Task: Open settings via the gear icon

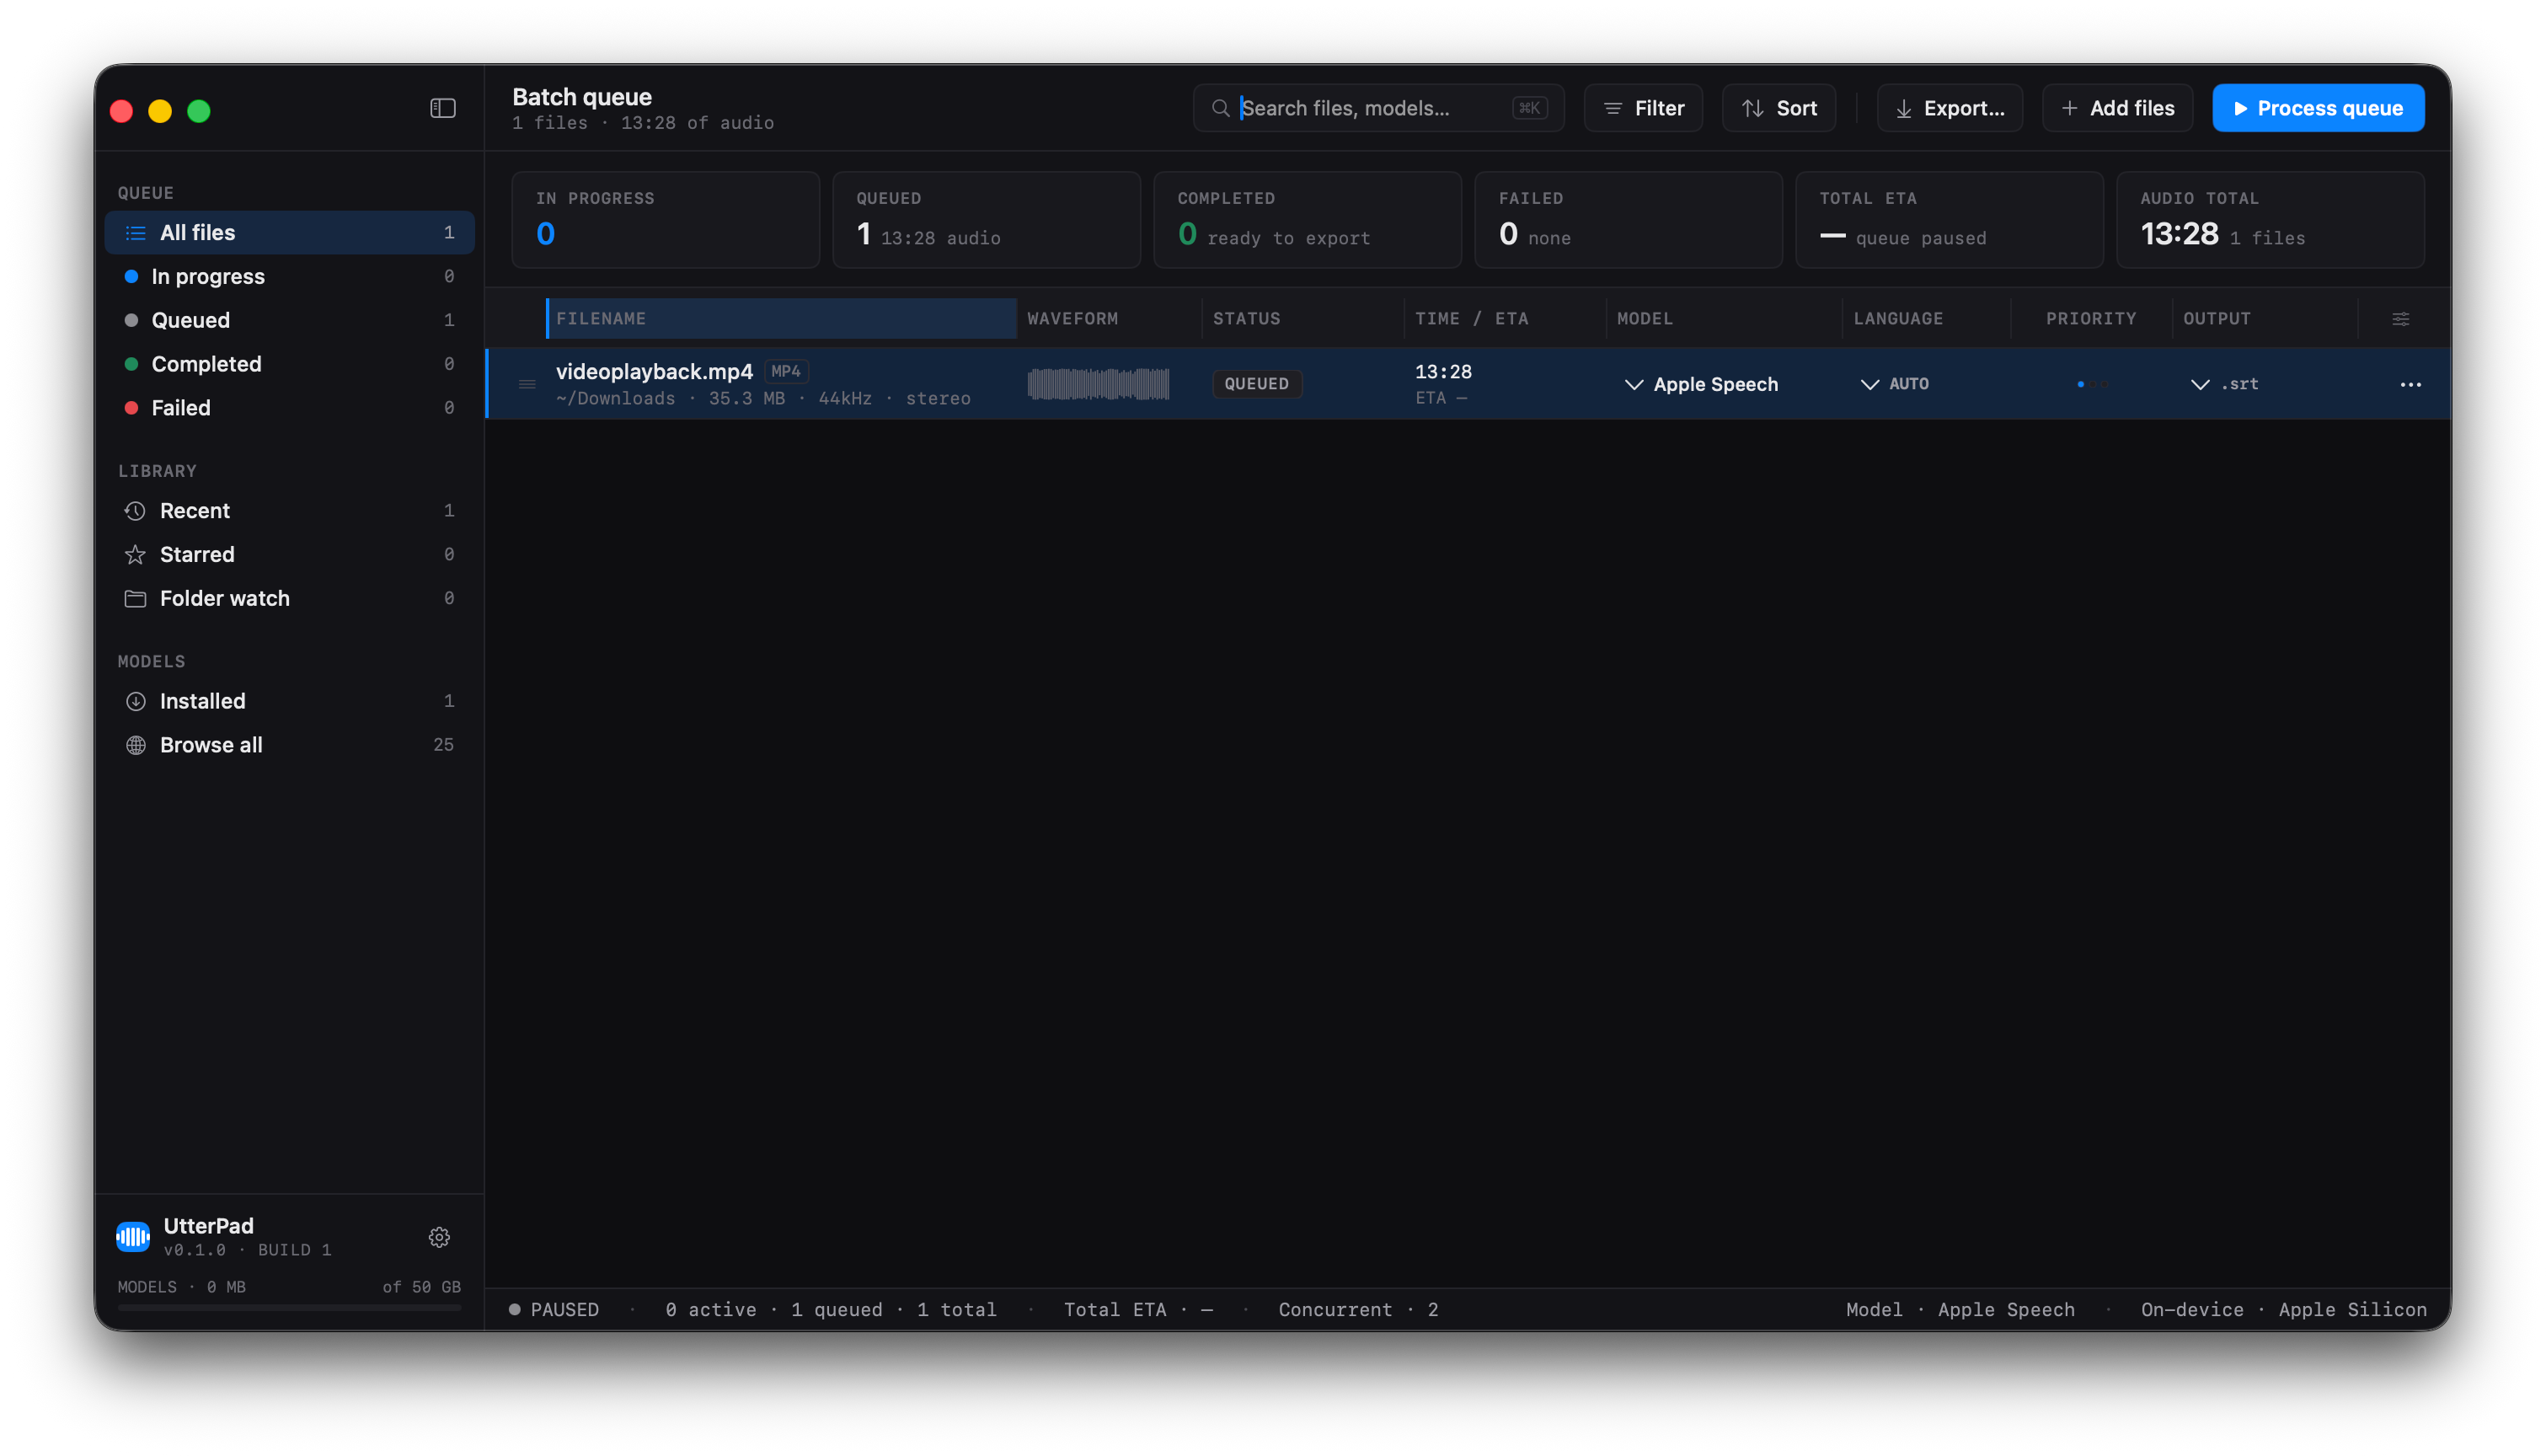Action: click(439, 1237)
